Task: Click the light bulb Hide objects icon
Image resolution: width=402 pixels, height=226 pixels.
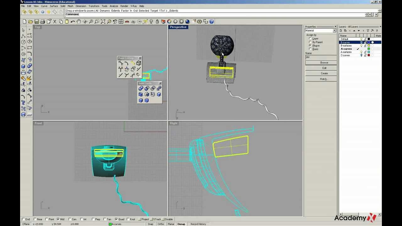Action: 151,22
